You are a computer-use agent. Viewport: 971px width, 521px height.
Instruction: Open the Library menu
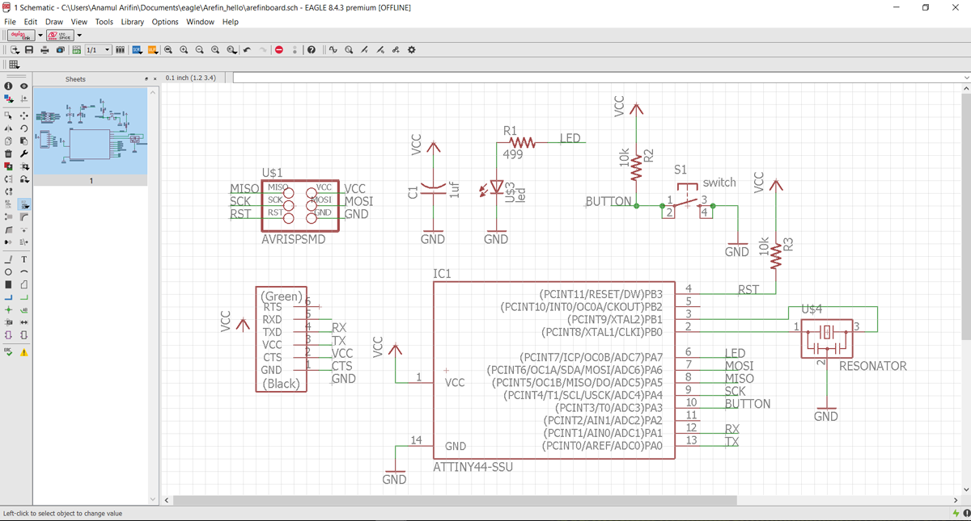[132, 22]
